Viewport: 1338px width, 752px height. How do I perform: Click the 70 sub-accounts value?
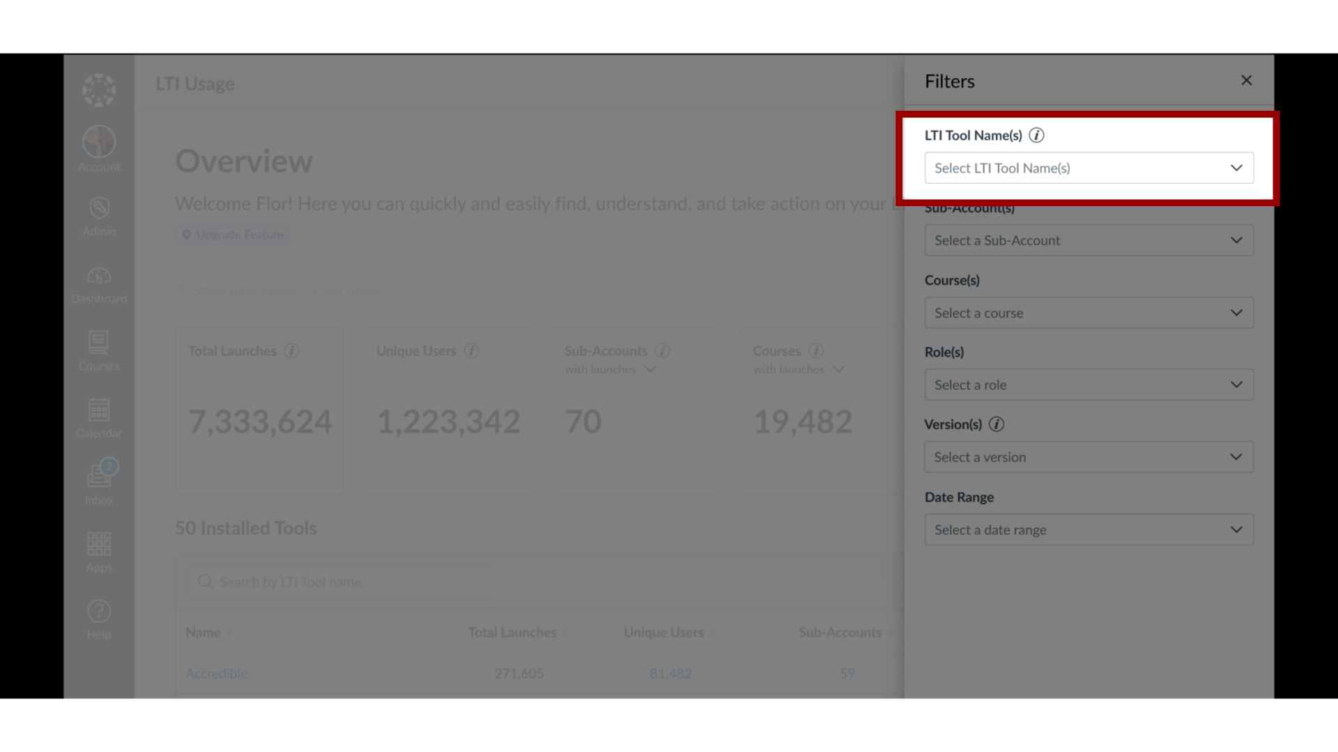583,421
